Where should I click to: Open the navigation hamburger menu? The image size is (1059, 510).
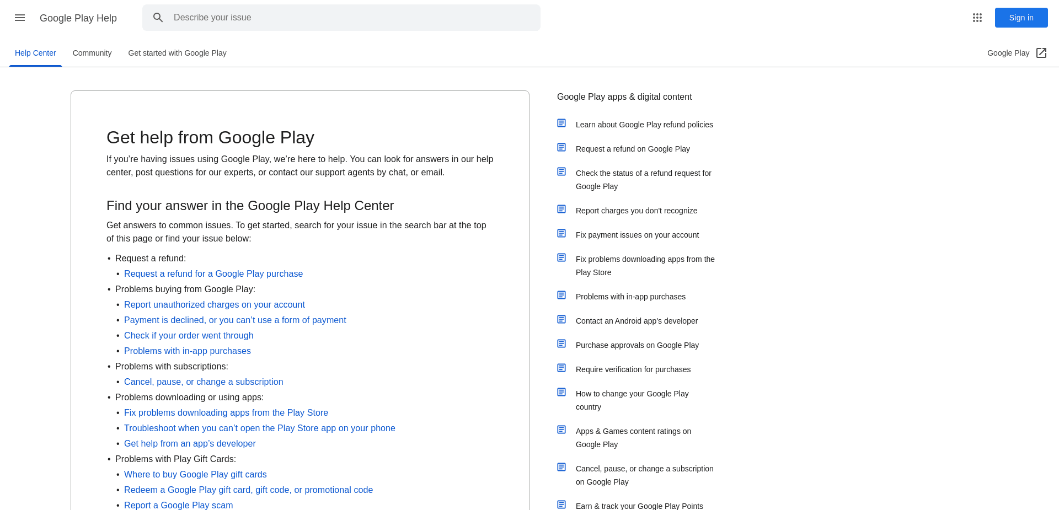(x=19, y=18)
